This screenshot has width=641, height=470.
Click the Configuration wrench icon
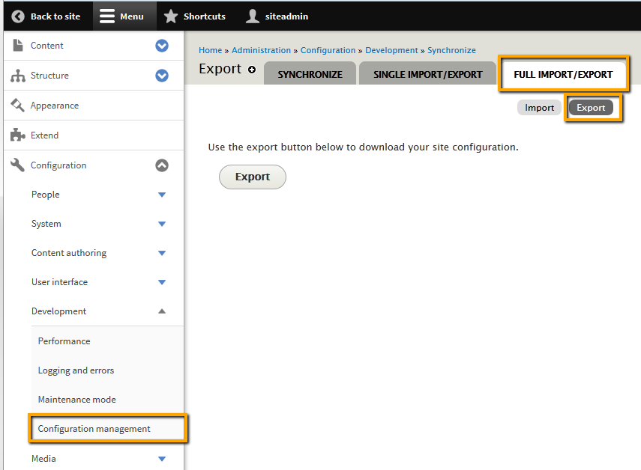click(17, 165)
